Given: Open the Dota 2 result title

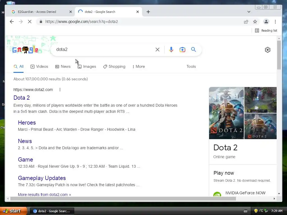Looking at the screenshot, I should (22, 98).
